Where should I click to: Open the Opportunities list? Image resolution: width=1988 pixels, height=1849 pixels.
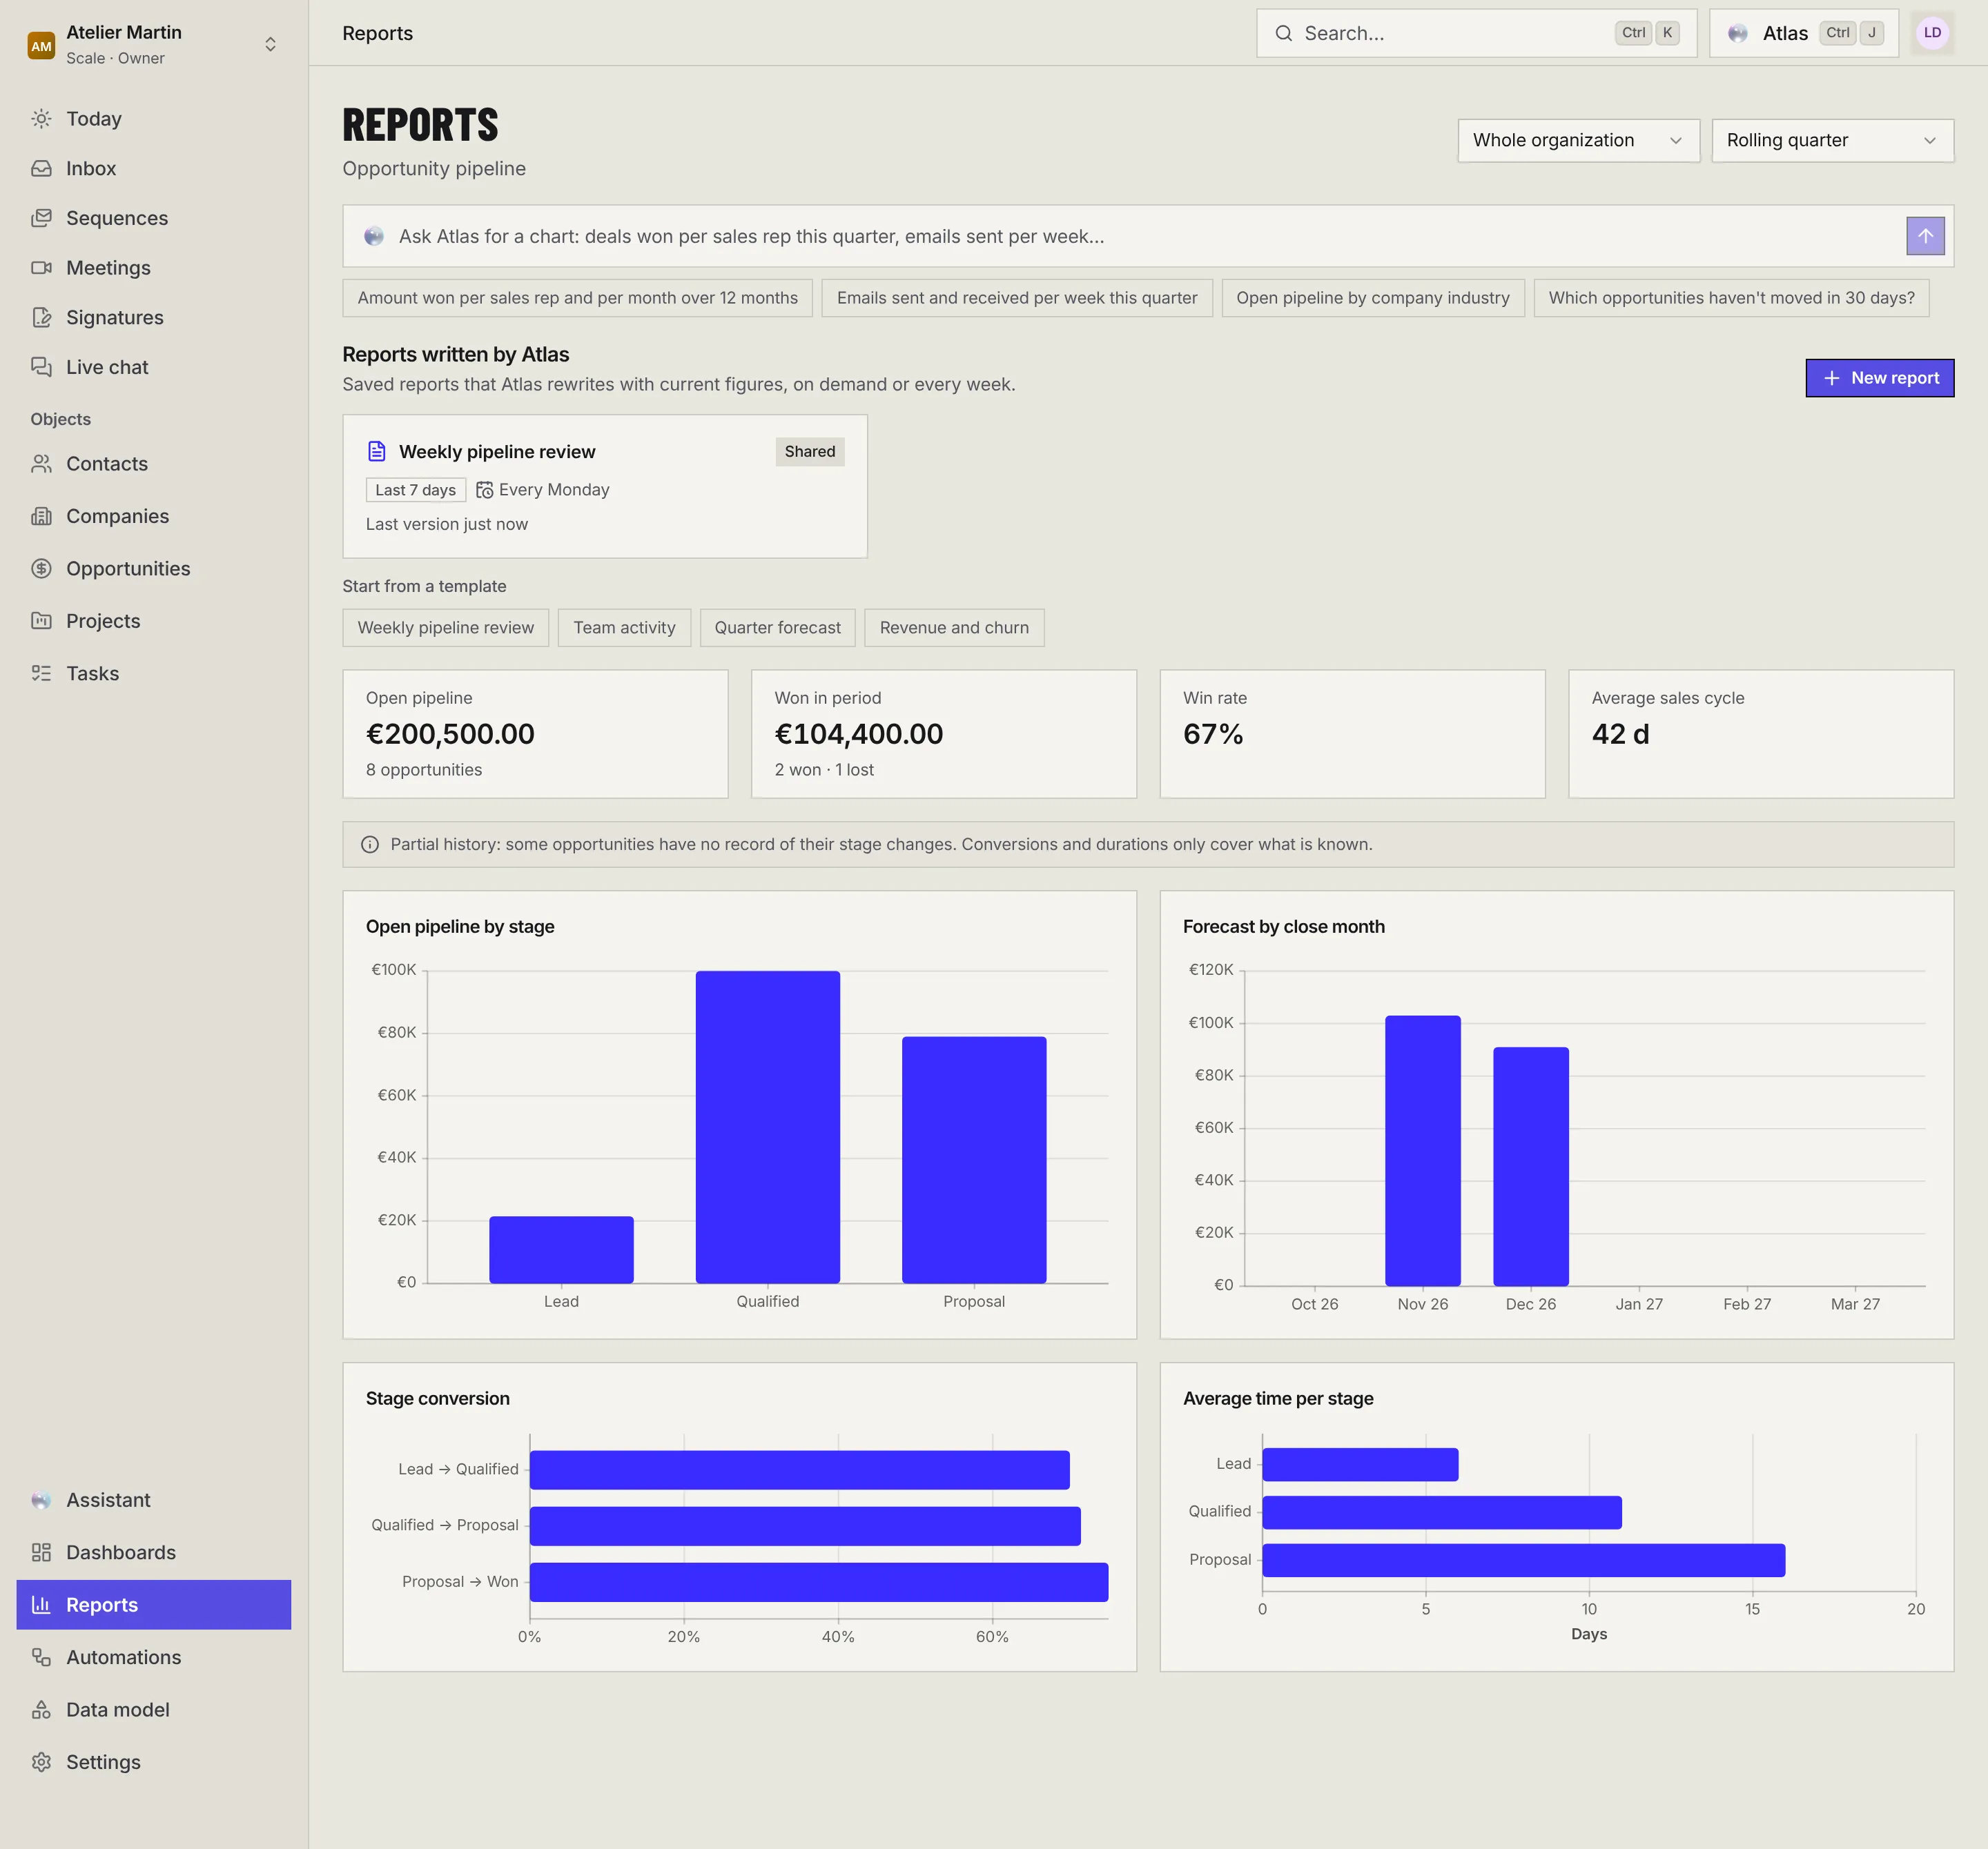click(153, 568)
